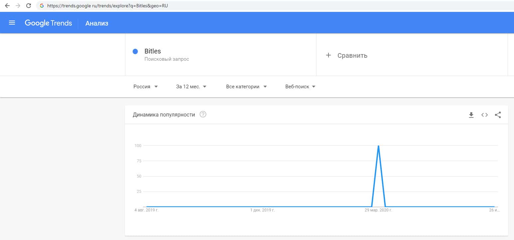Expand the Все категории dropdown
514x240 pixels.
(x=246, y=87)
